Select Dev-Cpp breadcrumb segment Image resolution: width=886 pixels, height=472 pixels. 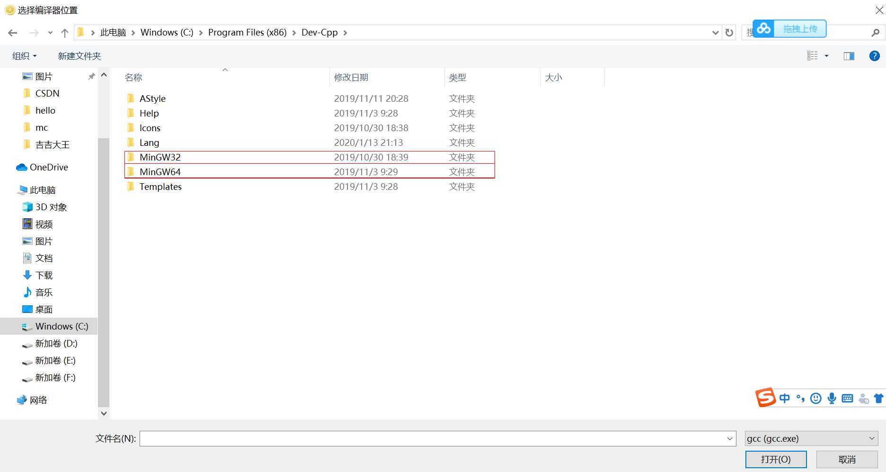[x=319, y=33]
